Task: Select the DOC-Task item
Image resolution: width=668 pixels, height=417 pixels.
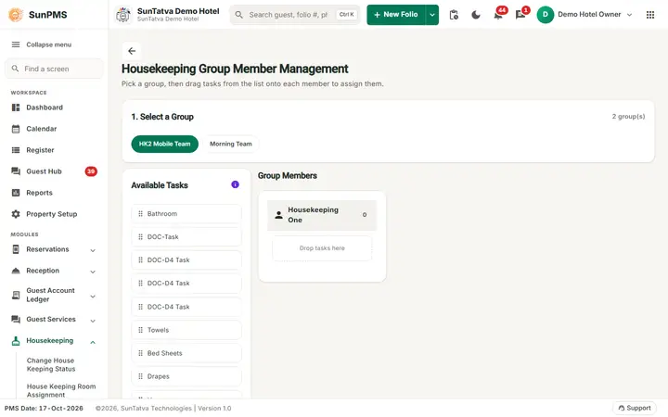Action: pyautogui.click(x=186, y=236)
